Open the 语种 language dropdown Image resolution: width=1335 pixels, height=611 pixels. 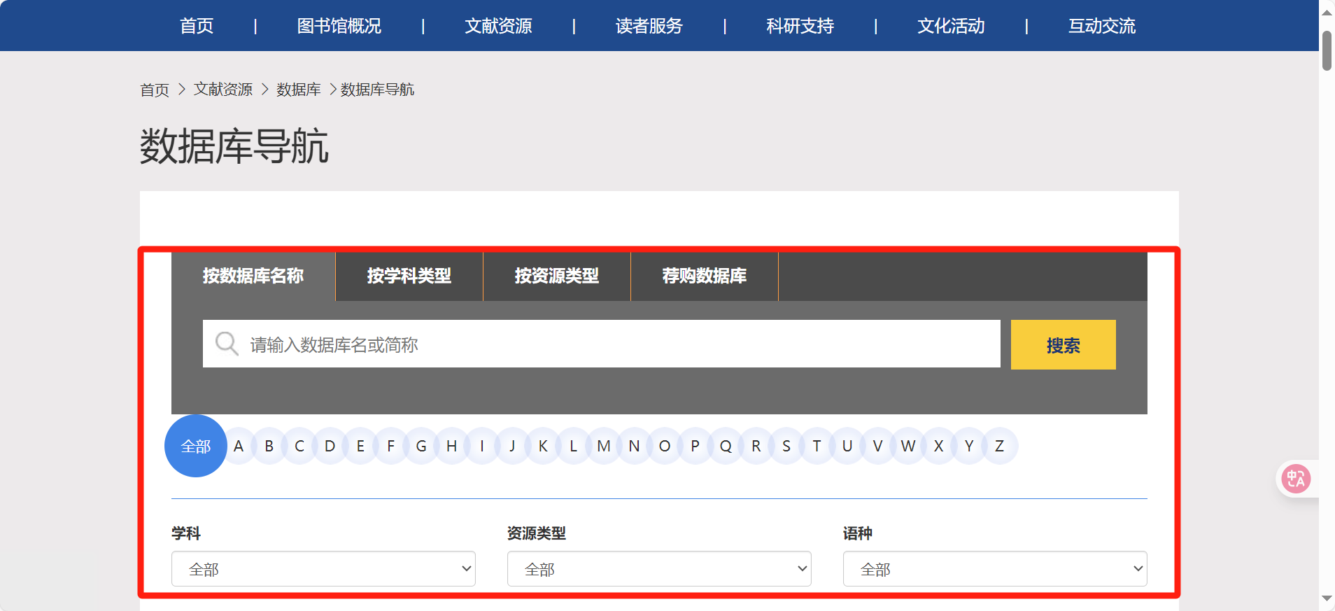tap(994, 569)
